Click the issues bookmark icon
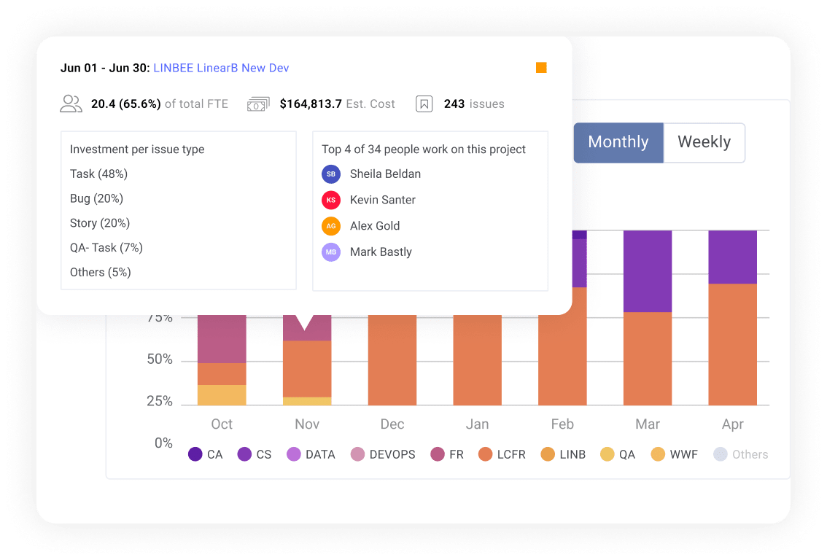Image resolution: width=827 pixels, height=560 pixels. pos(424,104)
